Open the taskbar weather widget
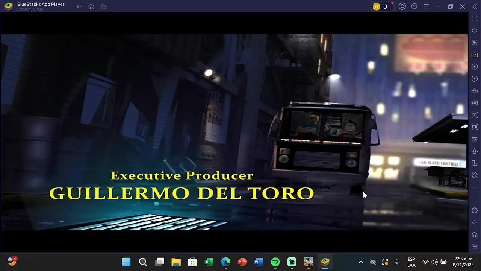Viewport: 481px width, 271px height. pos(12,261)
